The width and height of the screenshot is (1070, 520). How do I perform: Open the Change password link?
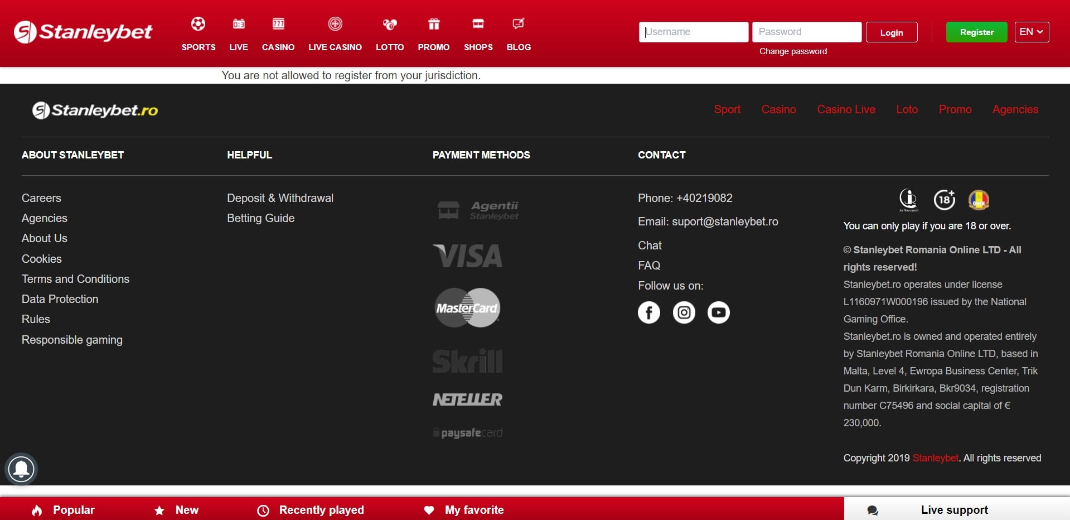tap(793, 51)
